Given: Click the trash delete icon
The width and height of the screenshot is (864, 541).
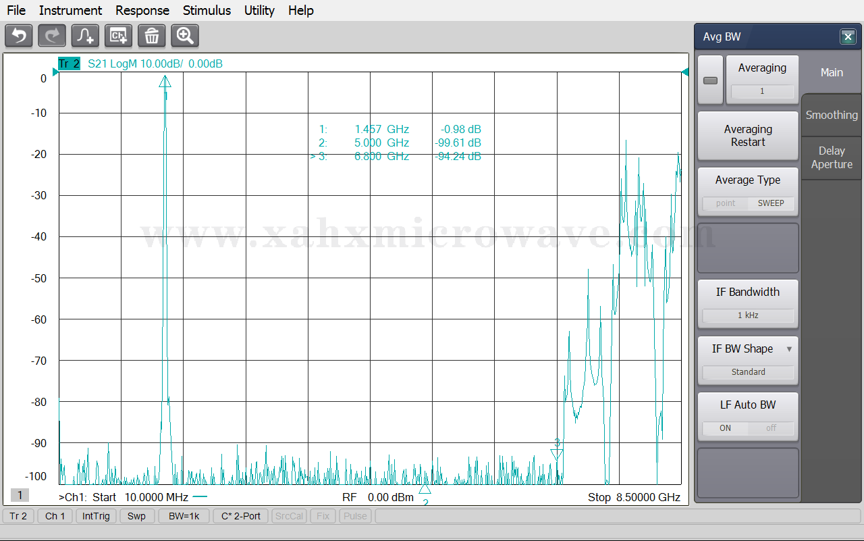Looking at the screenshot, I should point(151,35).
